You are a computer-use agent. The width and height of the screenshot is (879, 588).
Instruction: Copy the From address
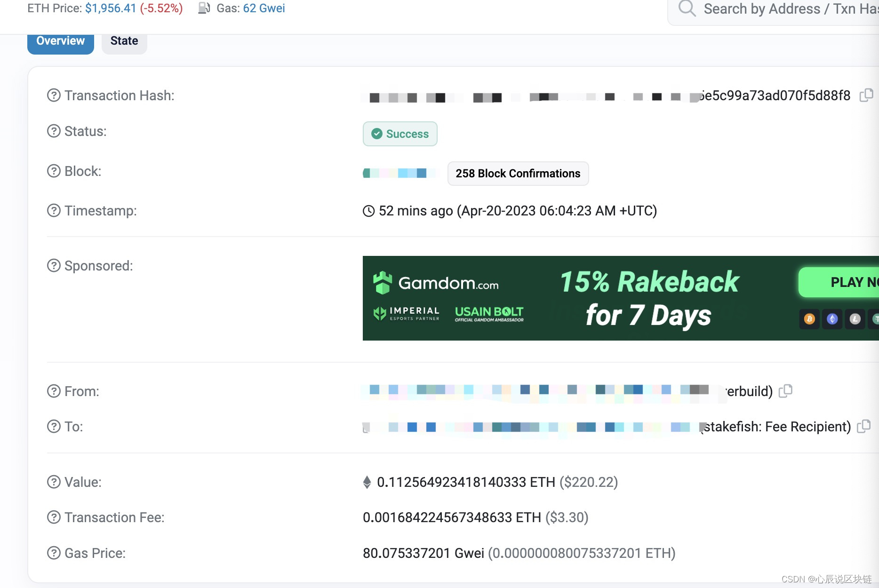coord(785,391)
